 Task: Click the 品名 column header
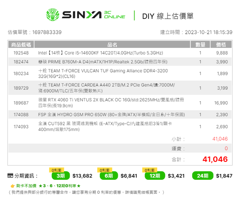112,45
